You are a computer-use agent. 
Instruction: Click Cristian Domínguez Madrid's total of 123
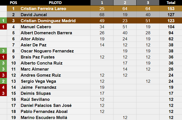pos(171,21)
